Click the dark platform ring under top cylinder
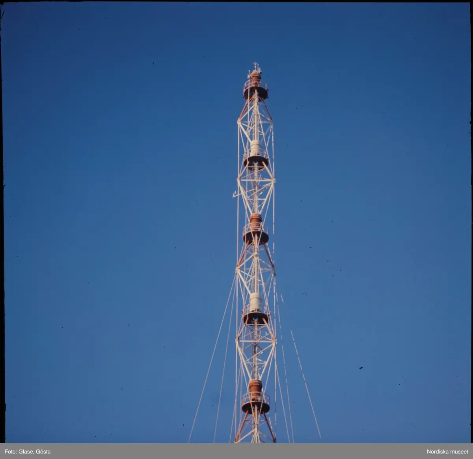 coord(255,93)
